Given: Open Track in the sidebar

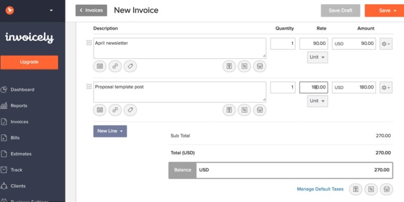Looking at the screenshot, I should click(17, 170).
